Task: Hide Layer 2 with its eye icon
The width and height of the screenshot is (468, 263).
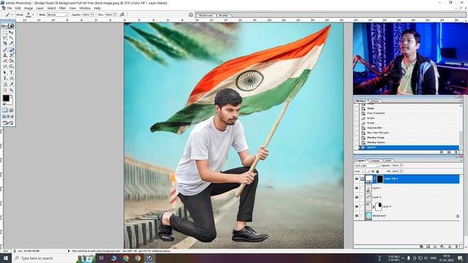Action: pos(357,206)
